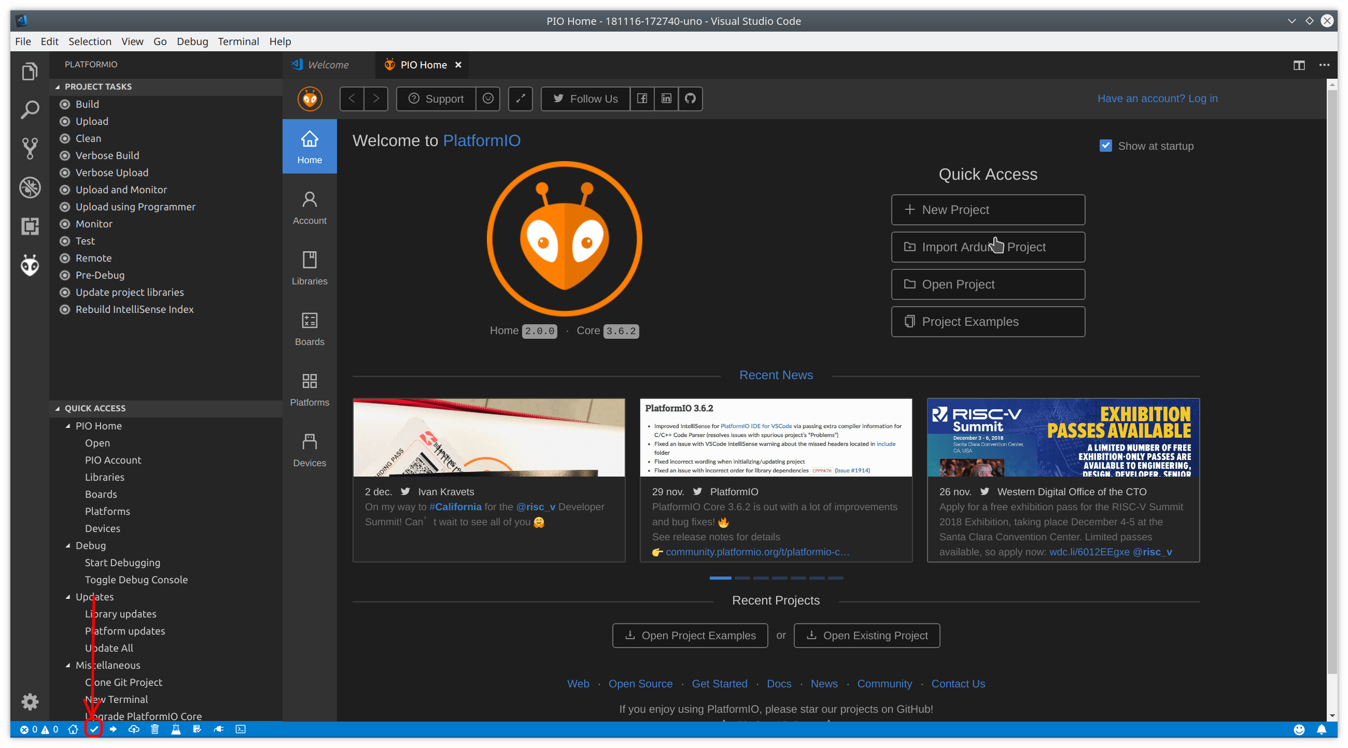Open the Debug menu
1348x748 pixels.
(192, 41)
